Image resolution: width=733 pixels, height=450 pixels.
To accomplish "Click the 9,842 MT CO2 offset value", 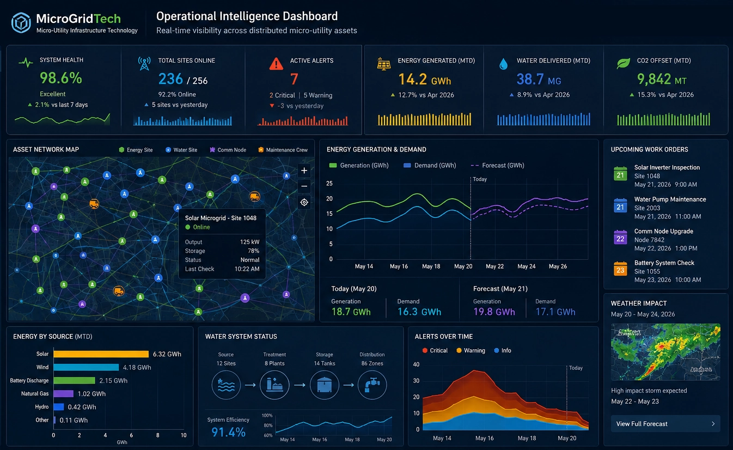I will click(662, 80).
